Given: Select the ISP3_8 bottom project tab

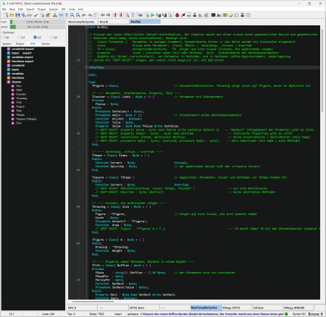Looking at the screenshot, I should click(x=82, y=308).
